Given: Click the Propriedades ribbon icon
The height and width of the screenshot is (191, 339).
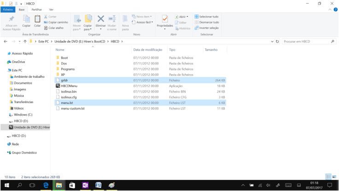Looking at the screenshot, I should pyautogui.click(x=164, y=21).
